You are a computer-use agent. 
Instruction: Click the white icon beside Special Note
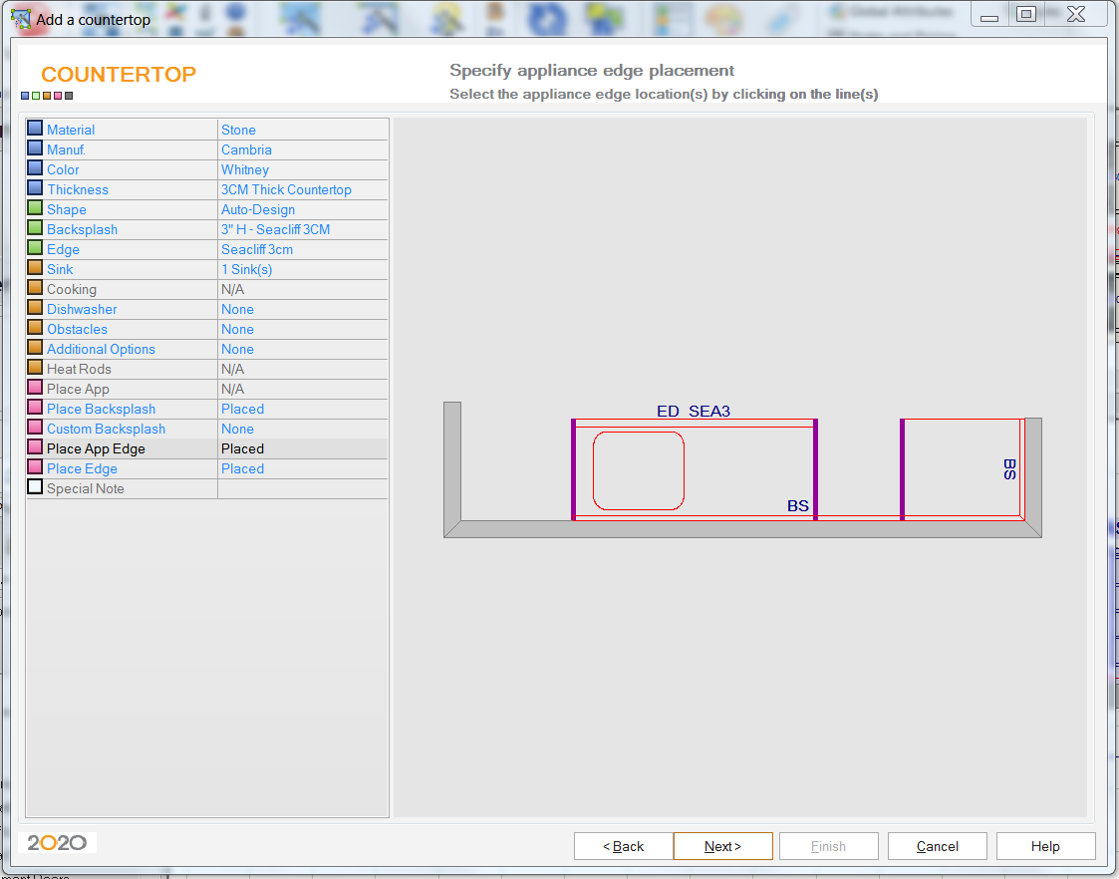[x=35, y=487]
